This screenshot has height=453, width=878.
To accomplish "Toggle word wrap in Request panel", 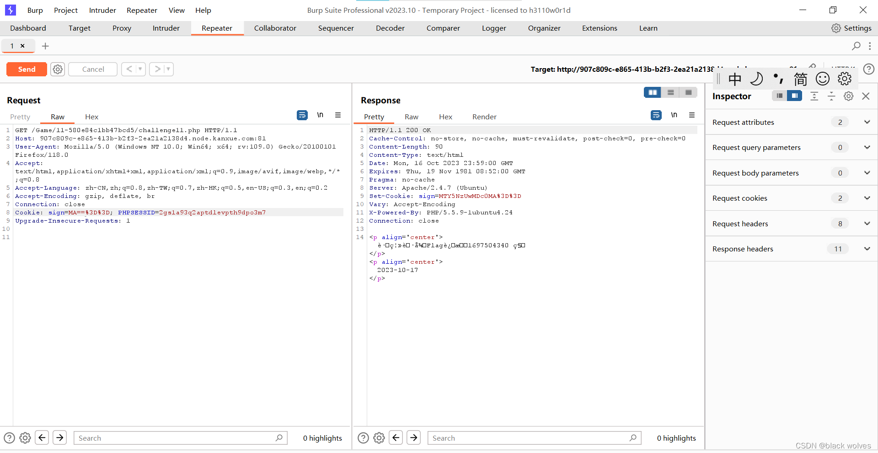I will 302,115.
